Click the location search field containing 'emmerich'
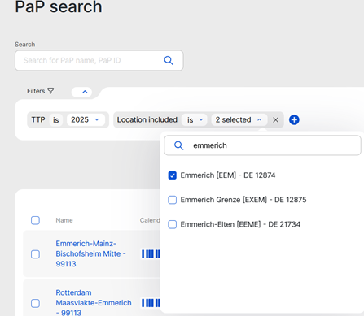The height and width of the screenshot is (316, 364). 262,145
